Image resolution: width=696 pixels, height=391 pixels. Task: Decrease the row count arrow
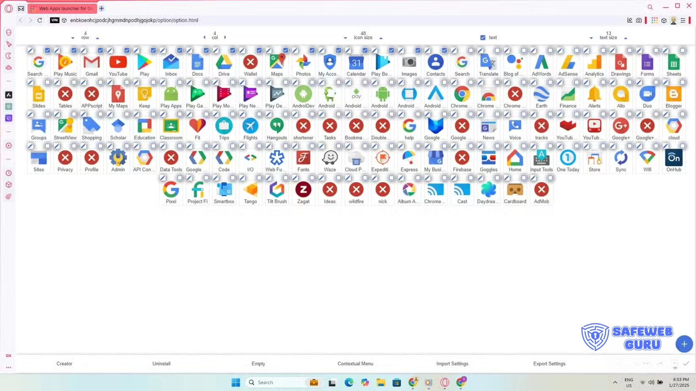pos(73,38)
